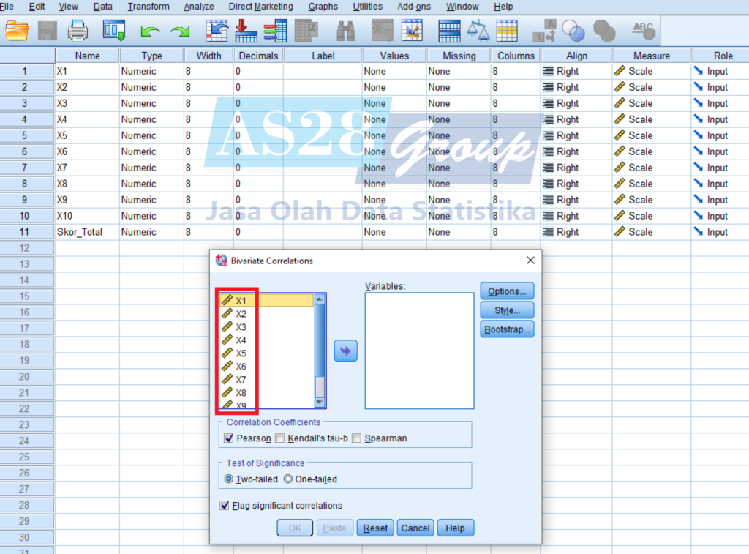Click the Options... button
This screenshot has height=554, width=749.
click(x=507, y=291)
